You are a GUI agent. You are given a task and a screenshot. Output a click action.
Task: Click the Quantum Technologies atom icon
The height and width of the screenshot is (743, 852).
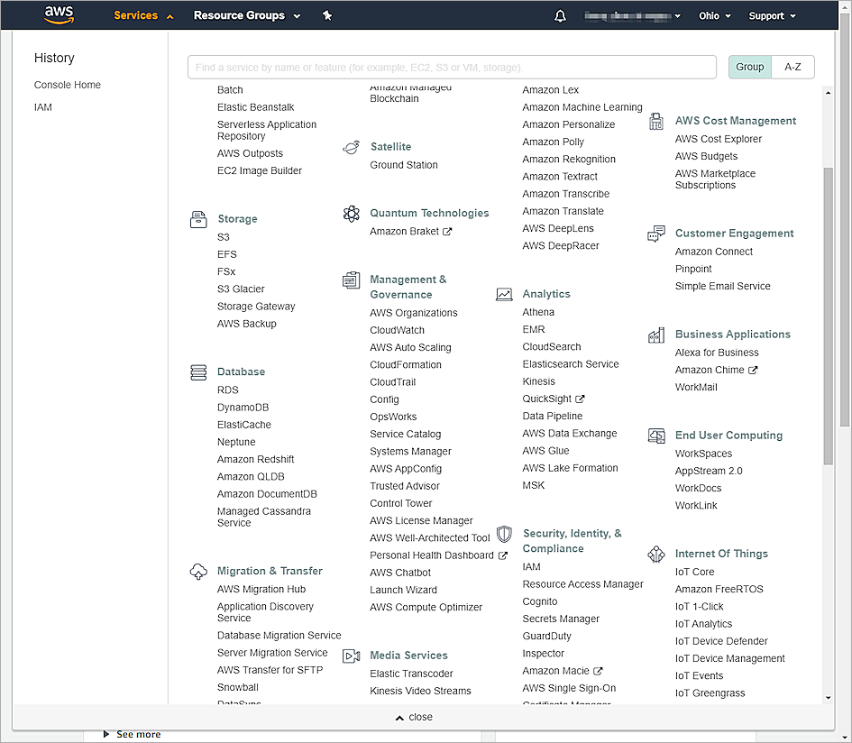tap(352, 214)
